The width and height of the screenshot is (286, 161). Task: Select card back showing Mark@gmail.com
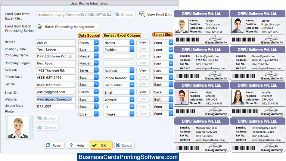coord(201,135)
